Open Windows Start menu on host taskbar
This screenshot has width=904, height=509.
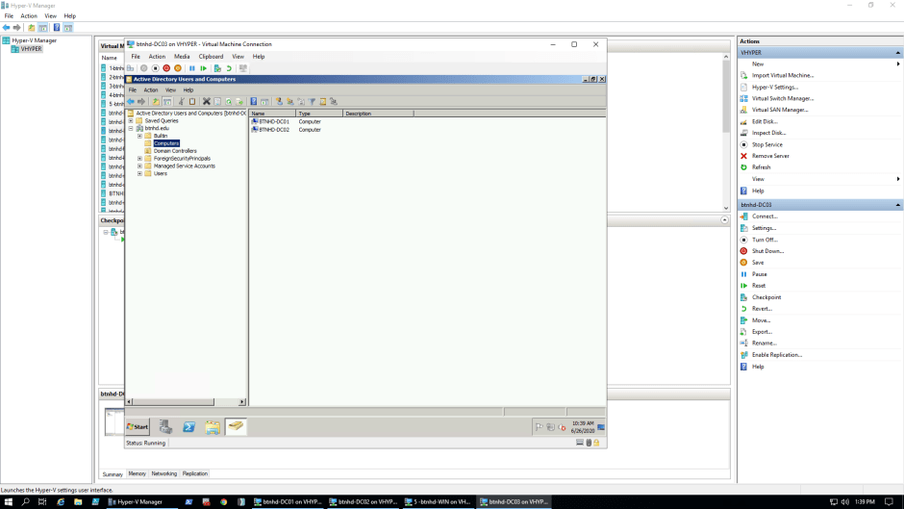8,502
